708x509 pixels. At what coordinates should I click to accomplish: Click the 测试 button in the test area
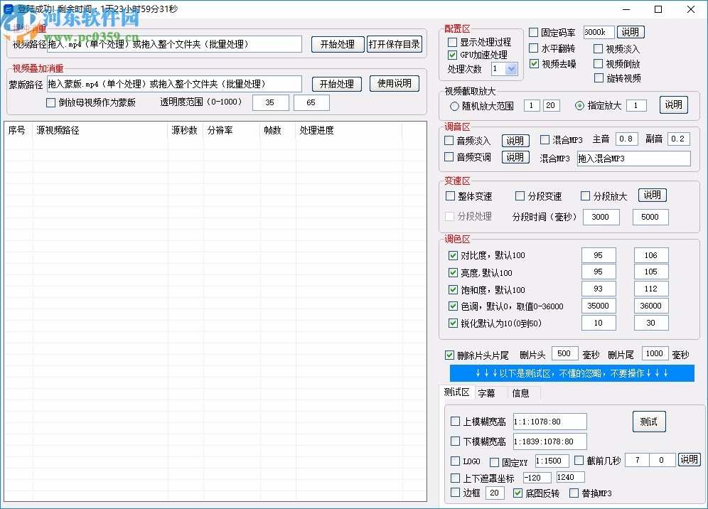(648, 421)
